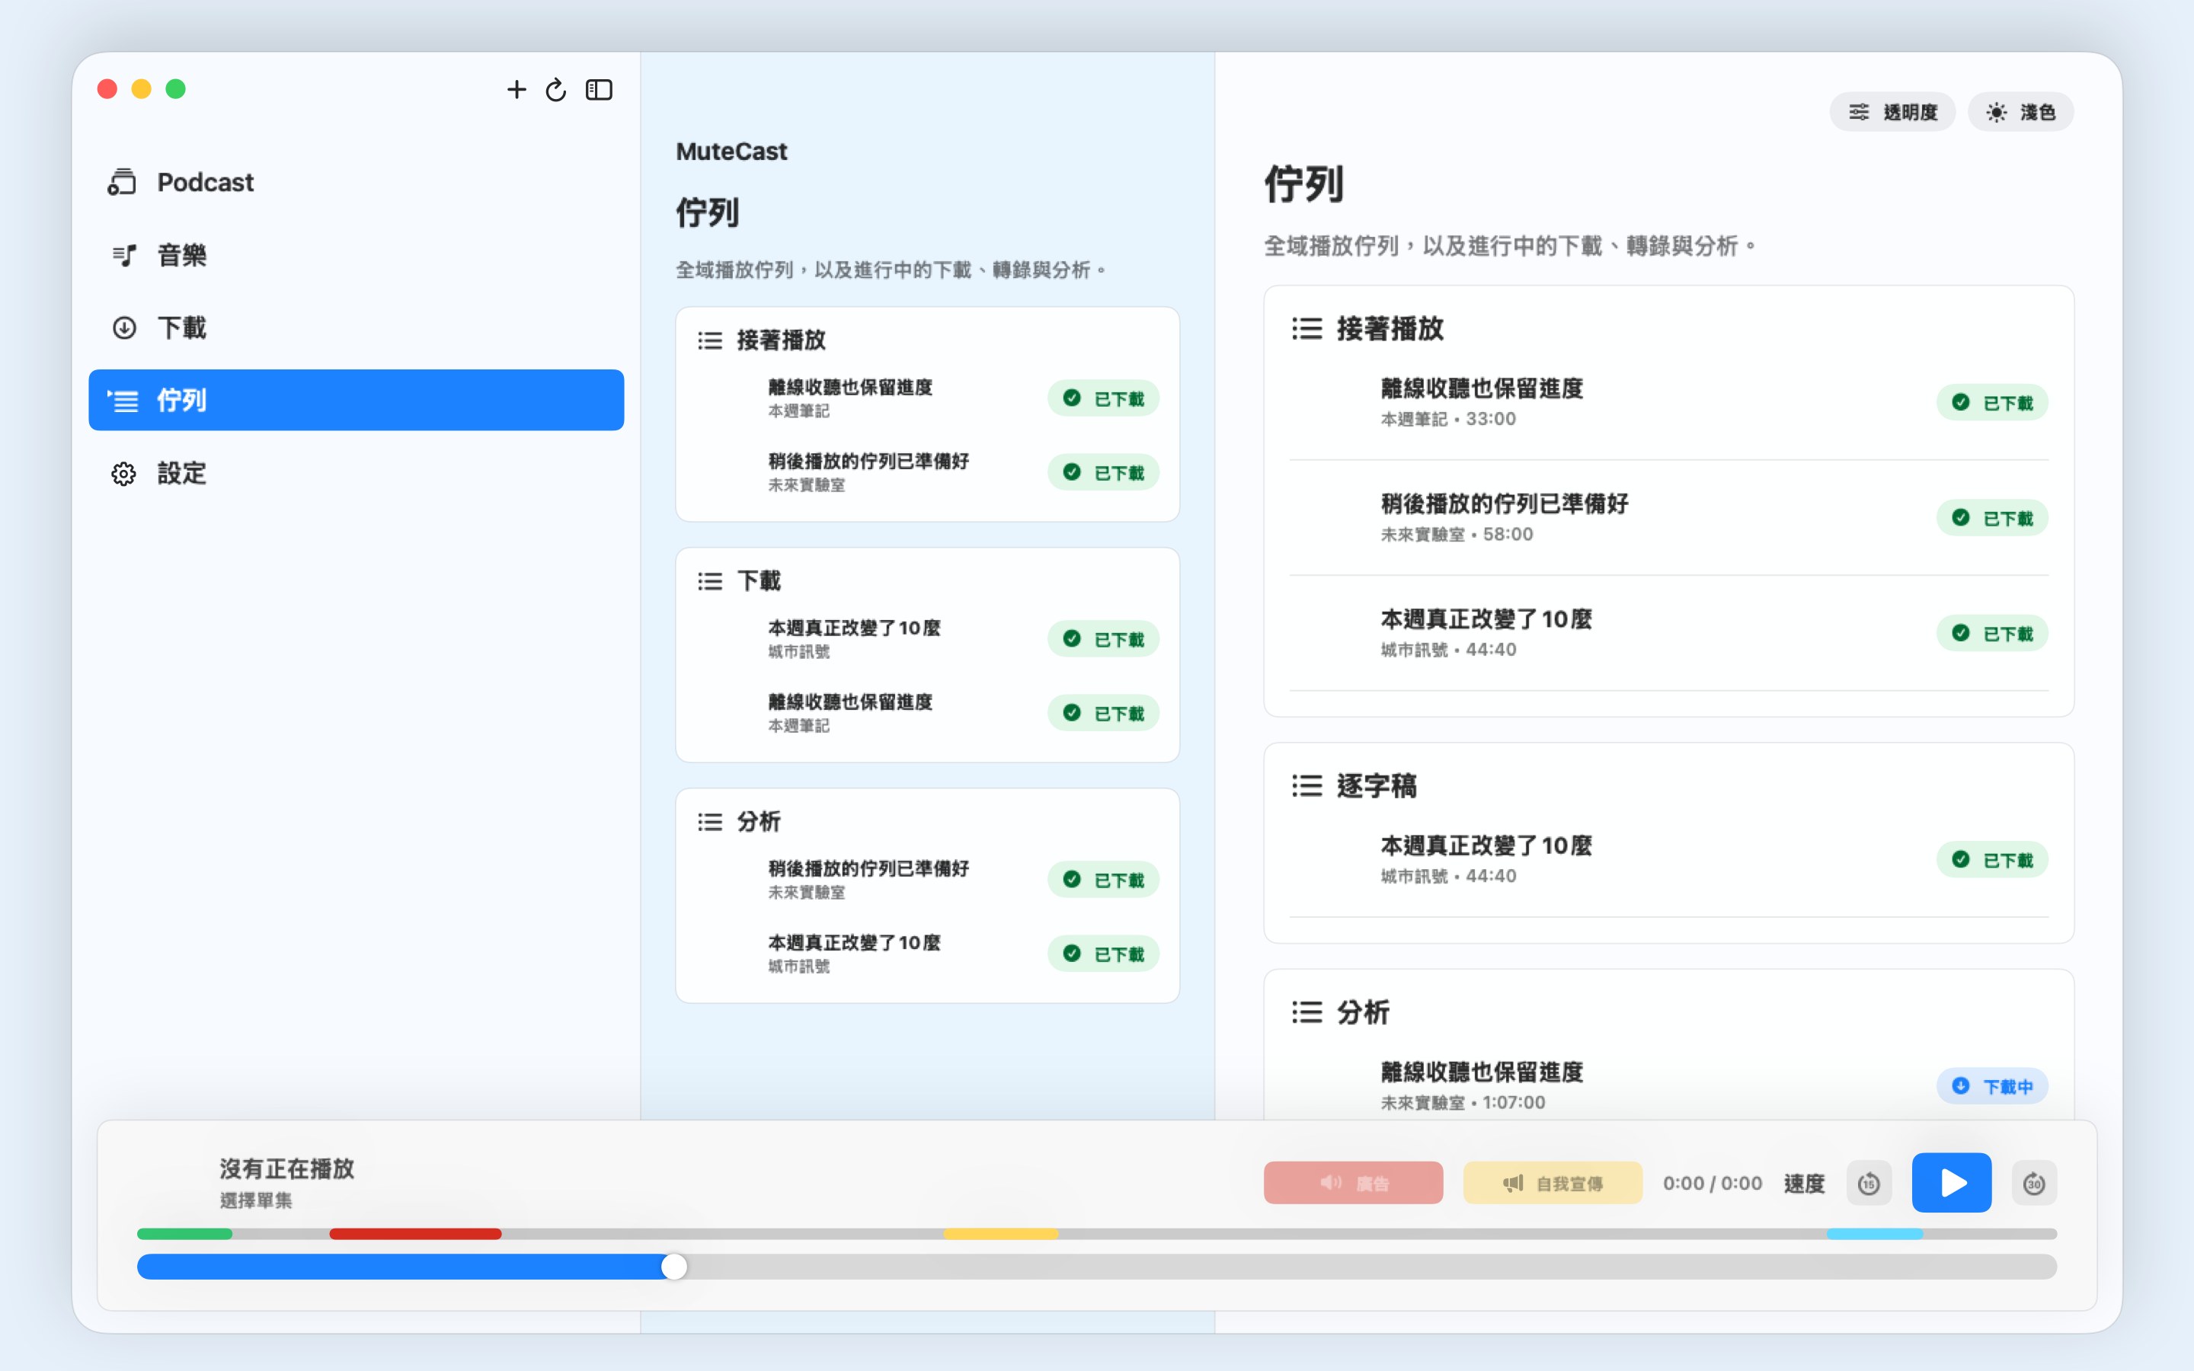Image resolution: width=2194 pixels, height=1371 pixels.
Task: Click the 0:00 / 0:00 time display
Action: [x=1712, y=1184]
